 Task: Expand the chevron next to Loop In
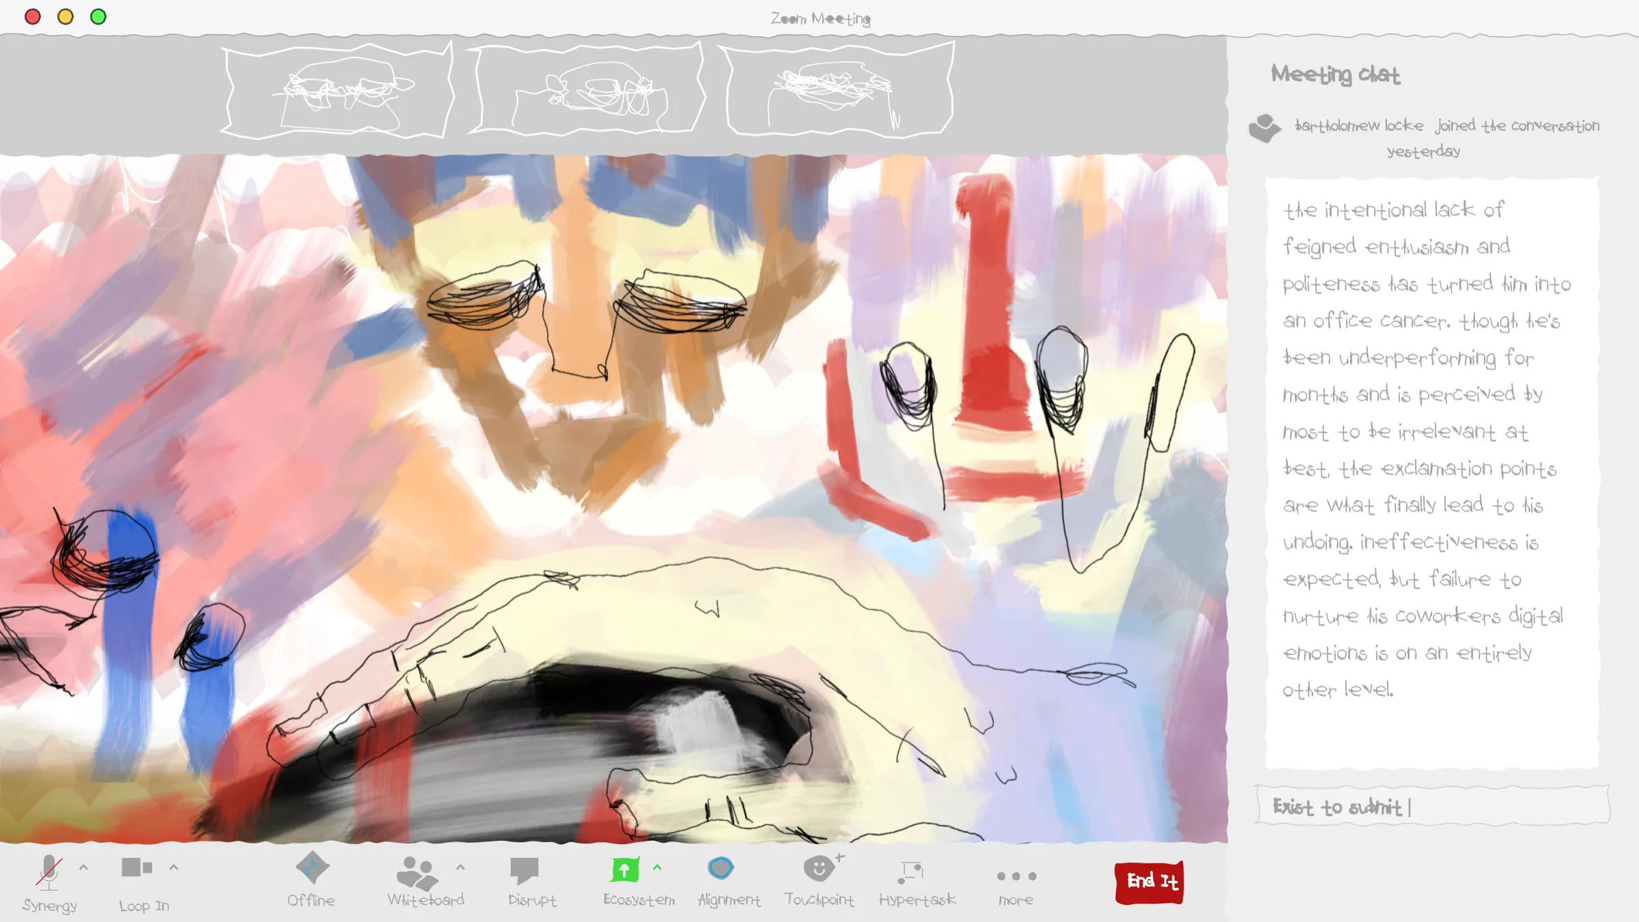[173, 867]
